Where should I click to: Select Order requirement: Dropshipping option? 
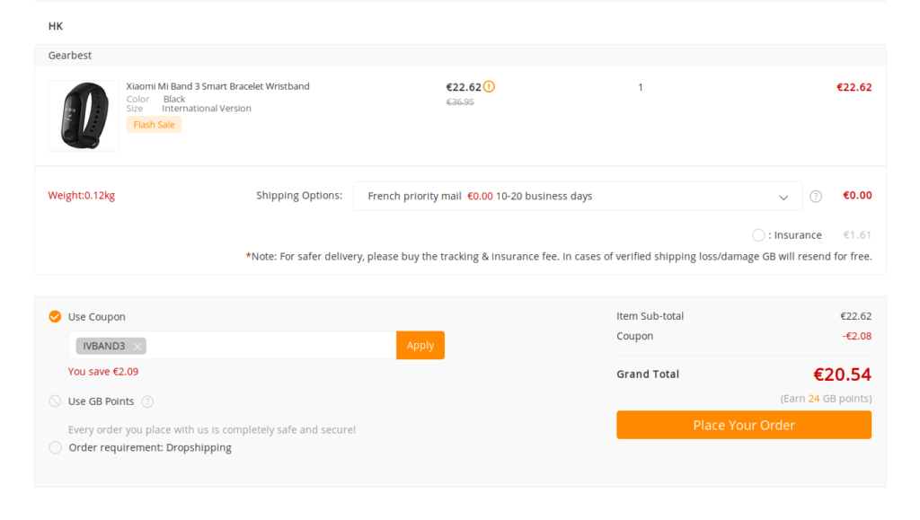[x=55, y=448]
